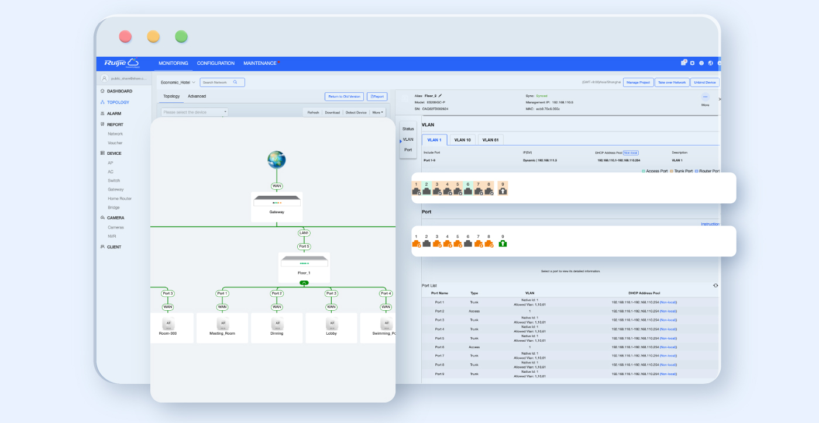Click the Gateway device icon in topology

[x=277, y=202]
